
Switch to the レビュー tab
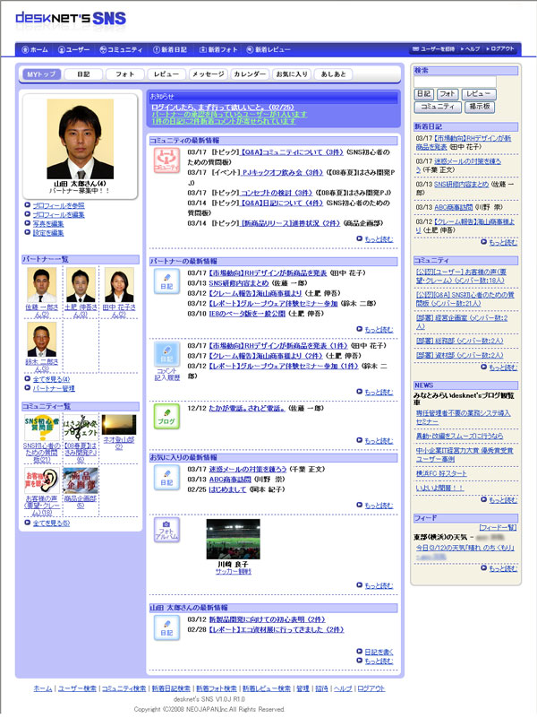click(x=166, y=74)
